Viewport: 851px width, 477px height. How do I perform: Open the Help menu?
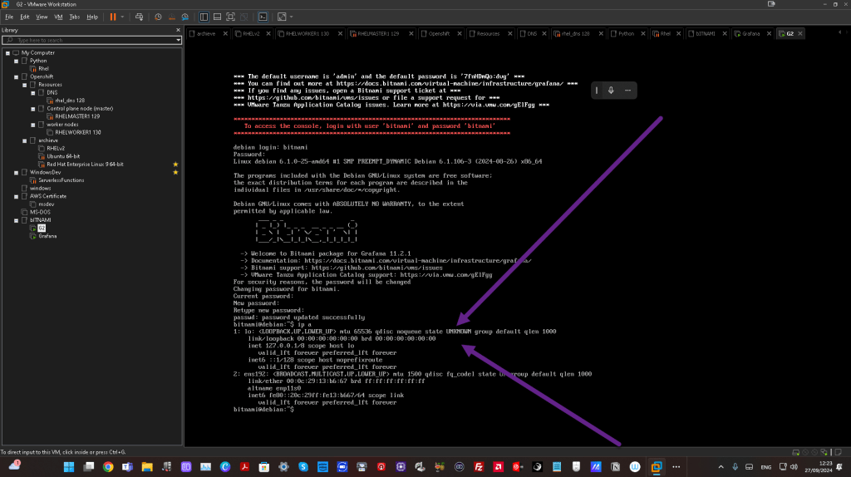coord(92,17)
